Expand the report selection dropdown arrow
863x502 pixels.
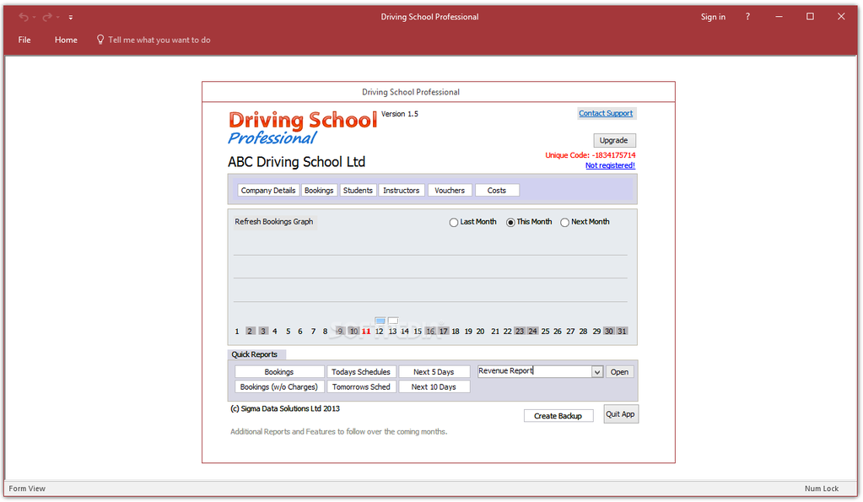pyautogui.click(x=597, y=372)
